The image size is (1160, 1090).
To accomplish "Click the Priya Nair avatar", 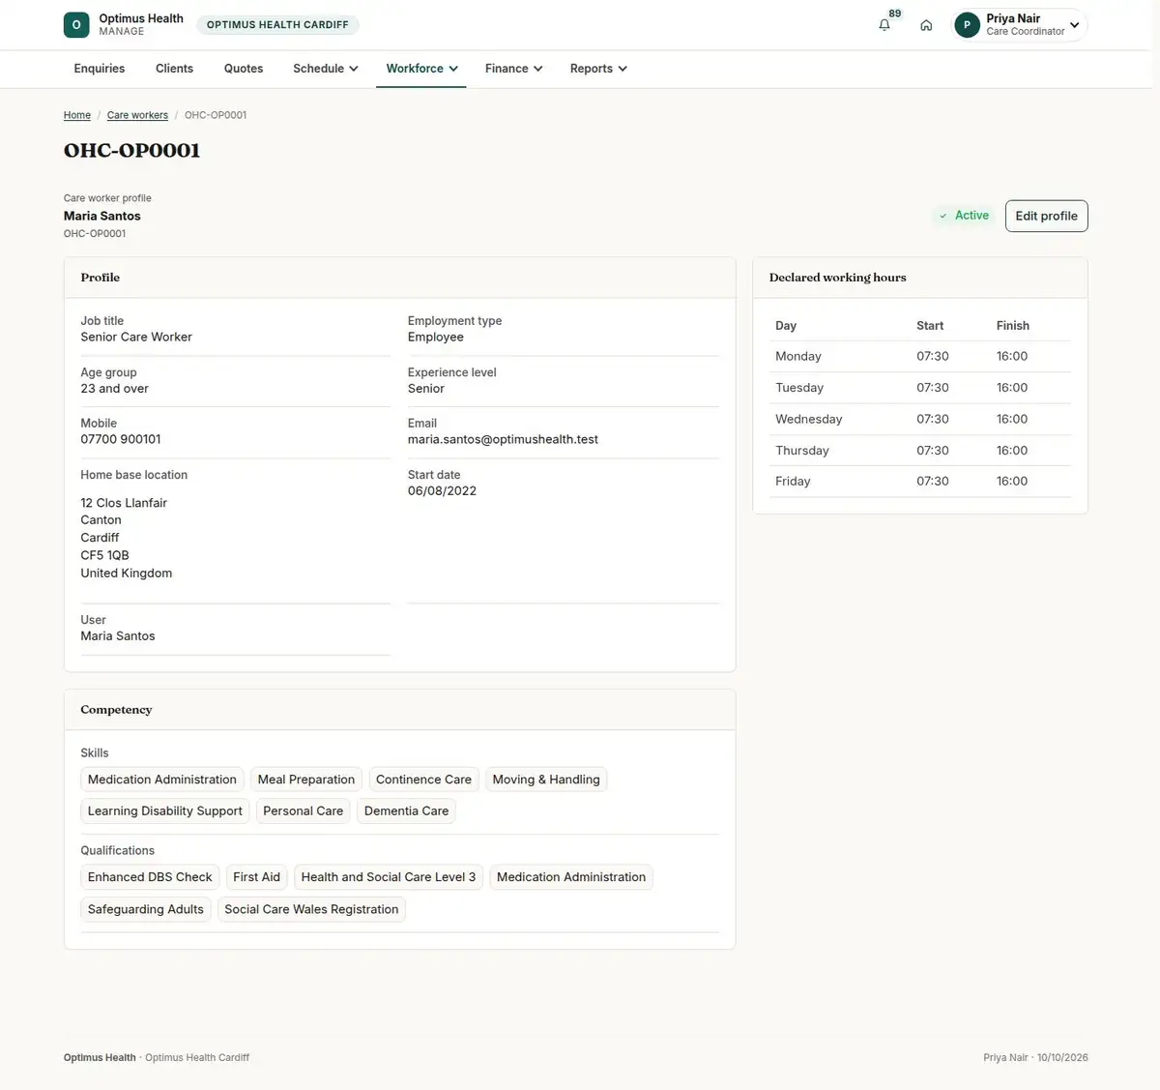I will (x=967, y=25).
